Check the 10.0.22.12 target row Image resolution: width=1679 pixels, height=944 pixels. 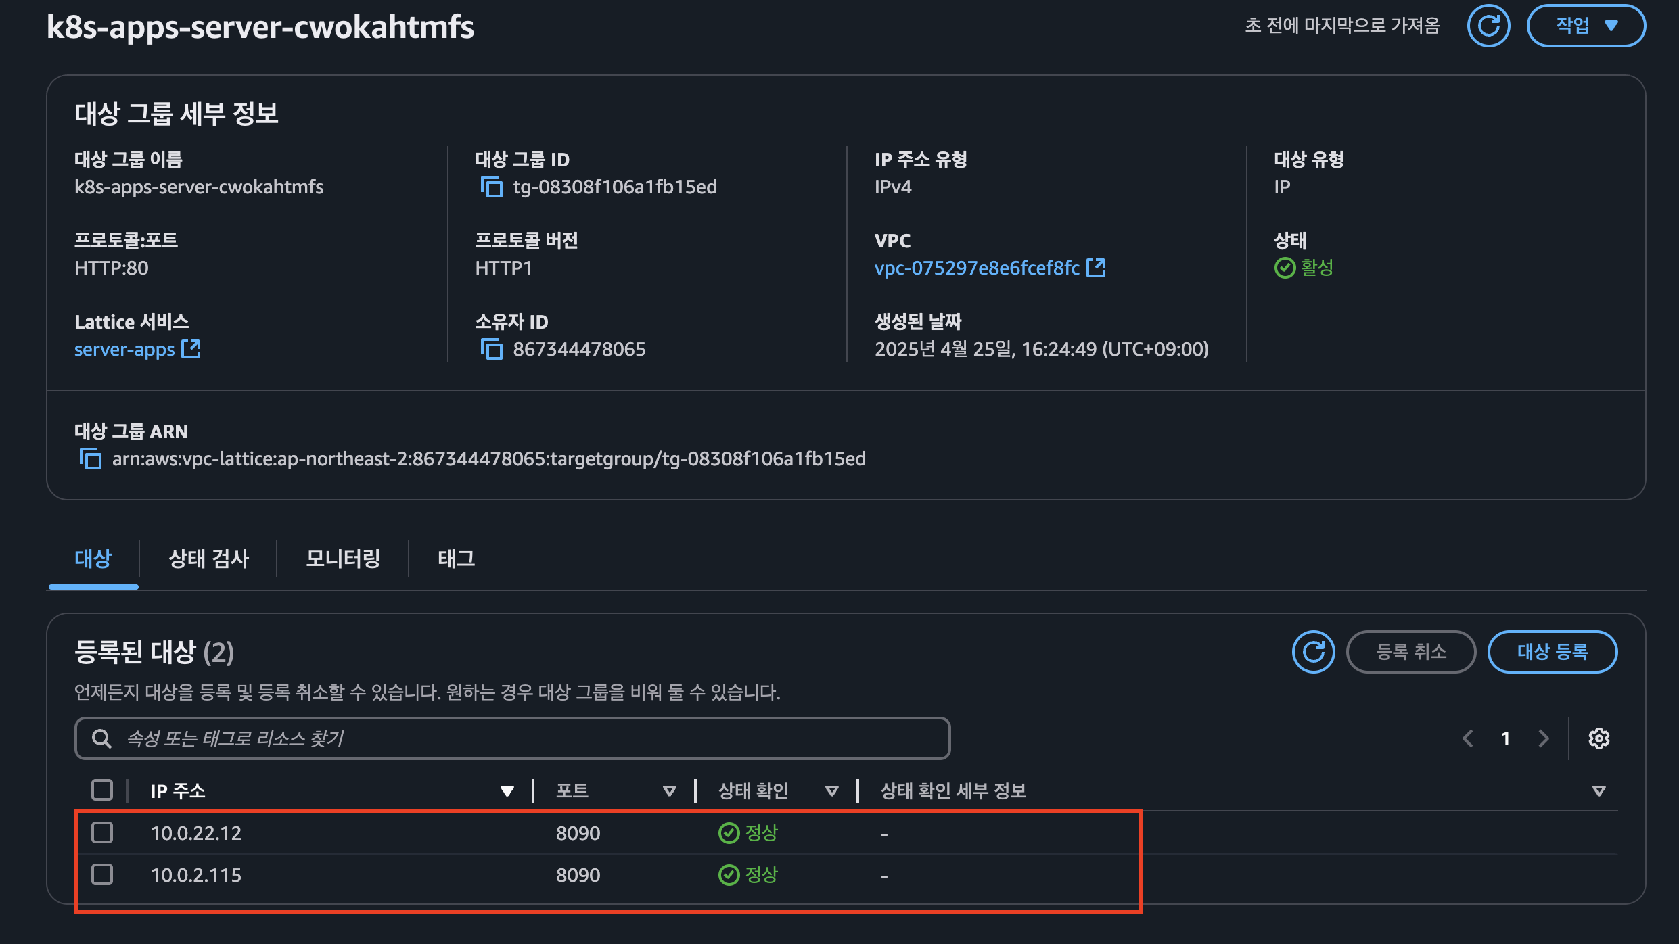pos(102,832)
